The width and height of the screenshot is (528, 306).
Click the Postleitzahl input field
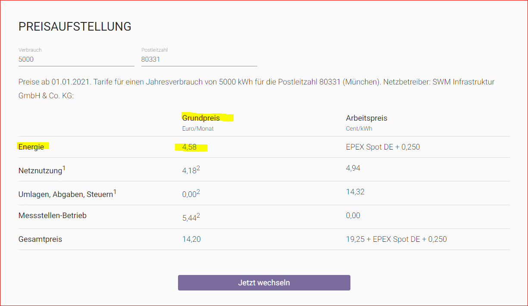click(199, 59)
